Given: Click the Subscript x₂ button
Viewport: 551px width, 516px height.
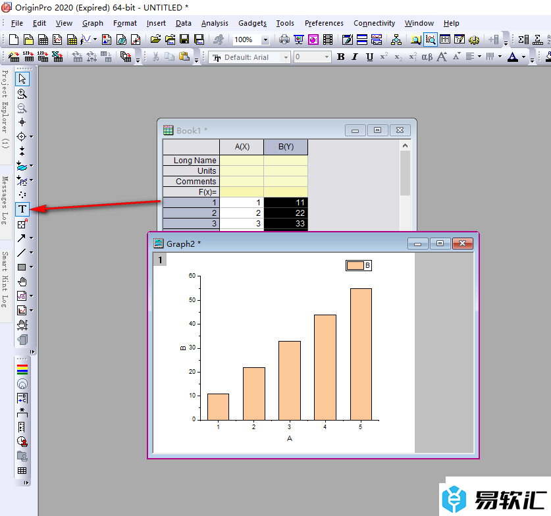Looking at the screenshot, I should pyautogui.click(x=398, y=57).
